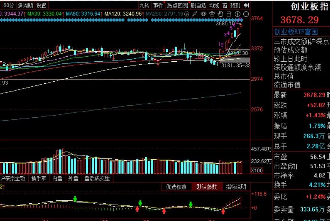This screenshot has width=330, height=221.
Task: Click the 委卖量 333.65万 value
Action: tap(312, 209)
